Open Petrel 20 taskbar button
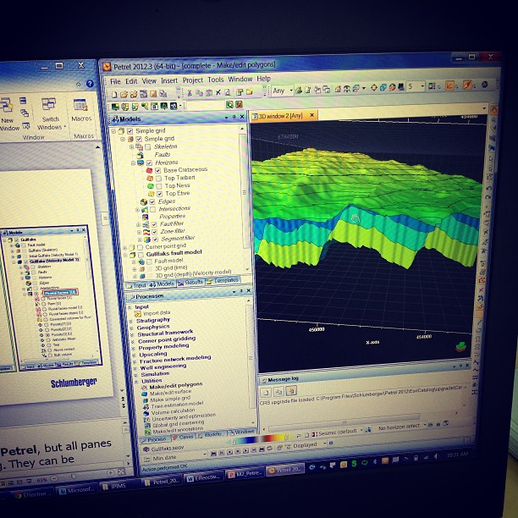Screen dimensions: 518x518 coord(284,470)
